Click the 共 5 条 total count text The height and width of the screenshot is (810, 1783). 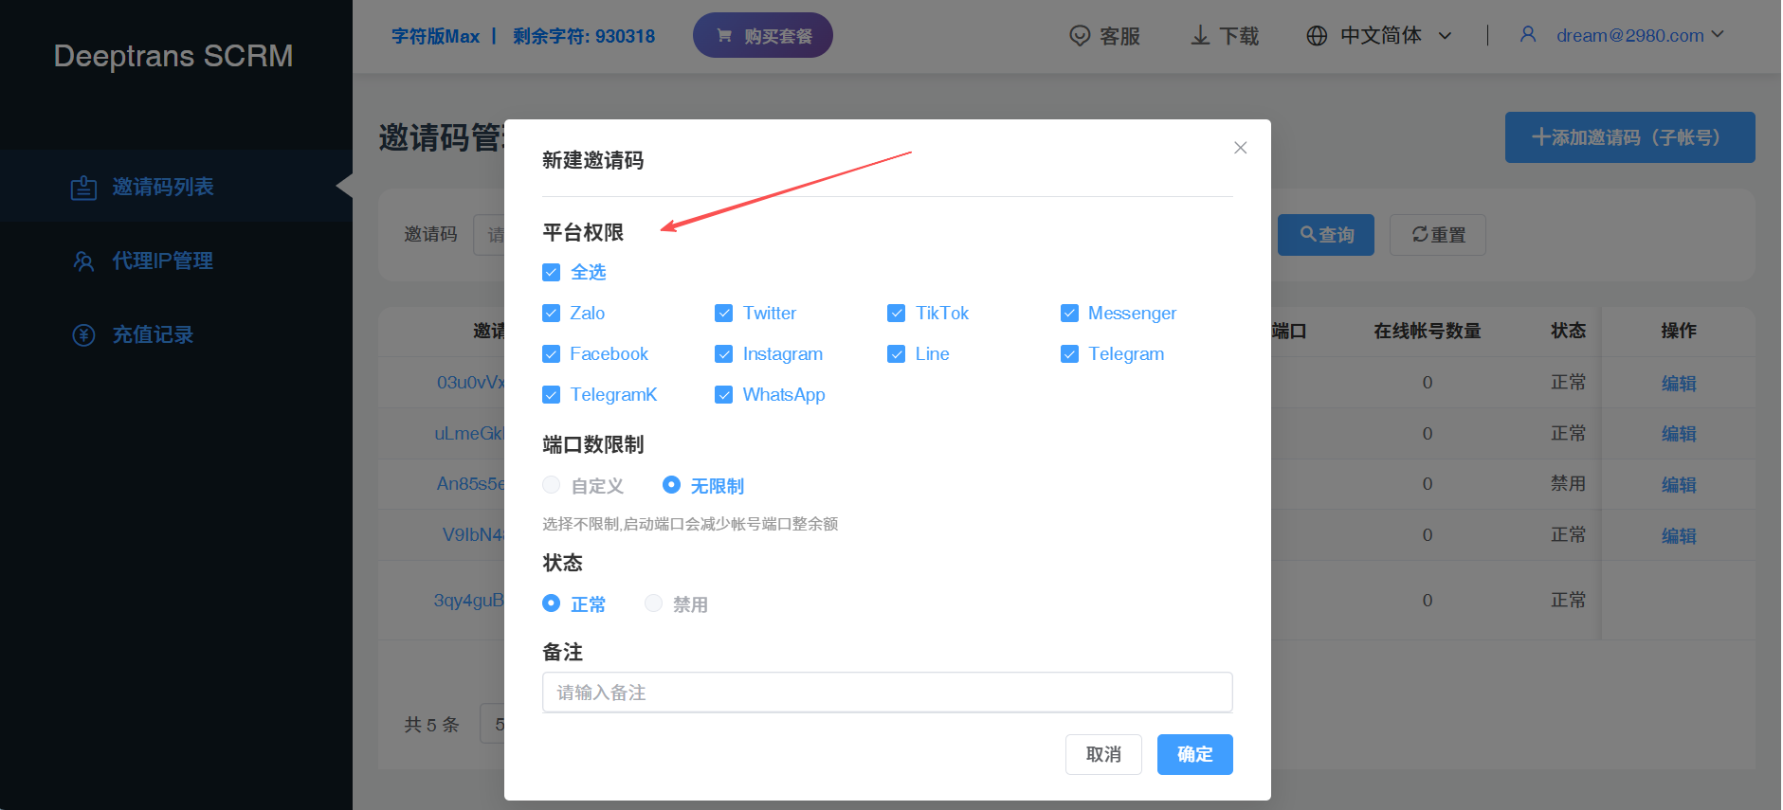pos(431,725)
